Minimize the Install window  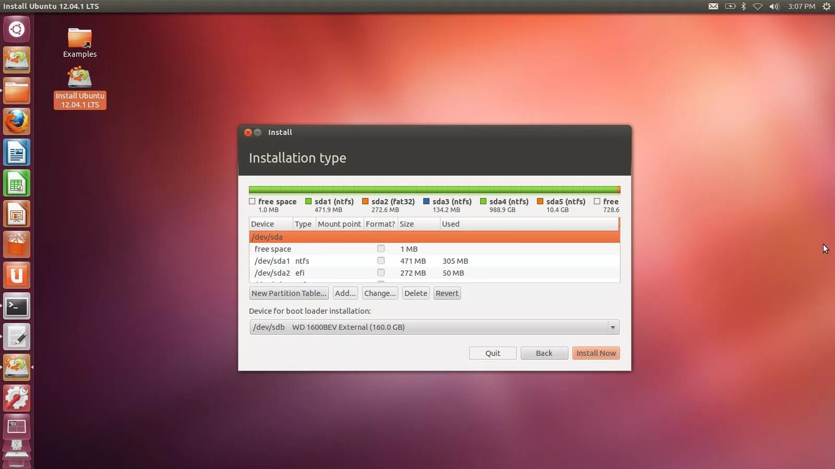point(257,132)
